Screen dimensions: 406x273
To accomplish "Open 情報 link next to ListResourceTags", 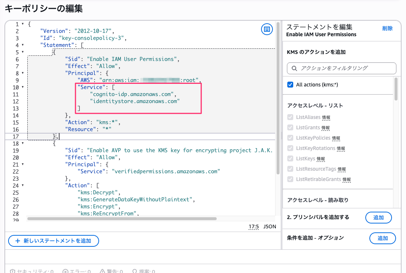I will tap(342, 169).
